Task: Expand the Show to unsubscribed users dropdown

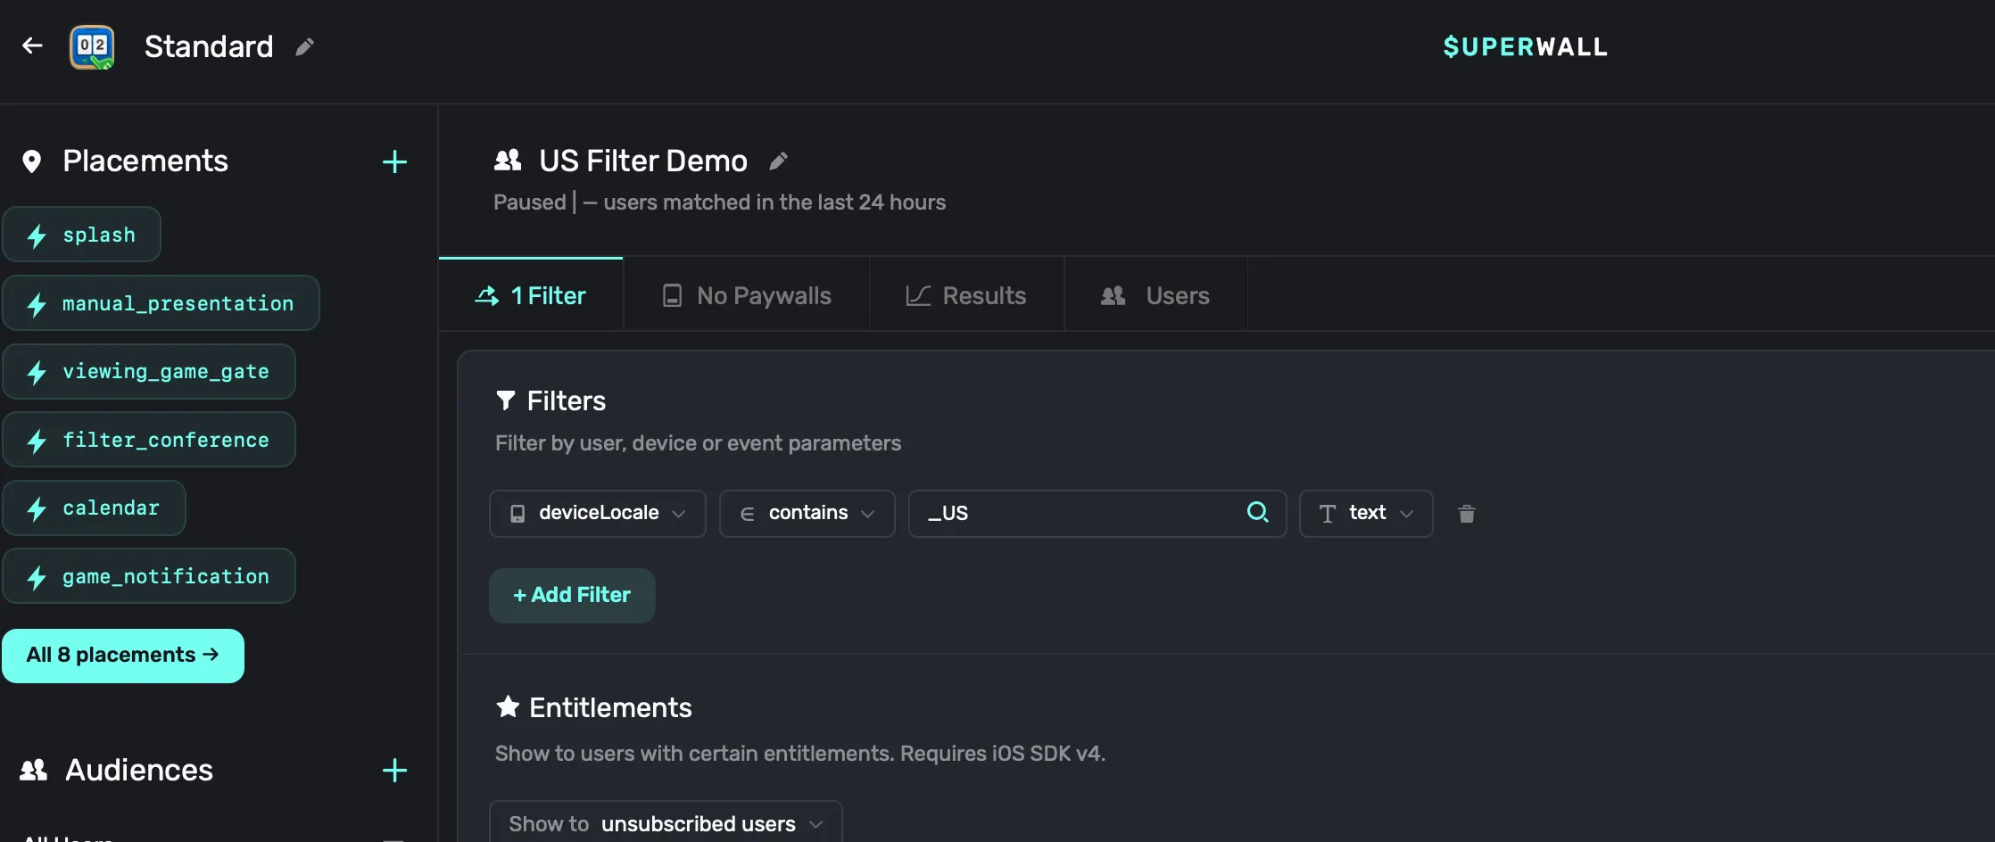Action: click(666, 823)
